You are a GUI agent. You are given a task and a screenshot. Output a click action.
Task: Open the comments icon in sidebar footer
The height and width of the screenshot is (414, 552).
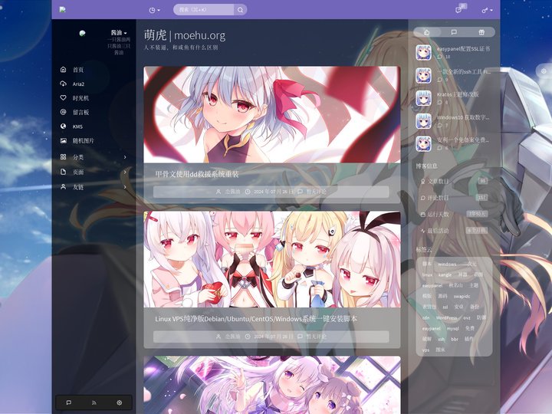click(x=69, y=402)
